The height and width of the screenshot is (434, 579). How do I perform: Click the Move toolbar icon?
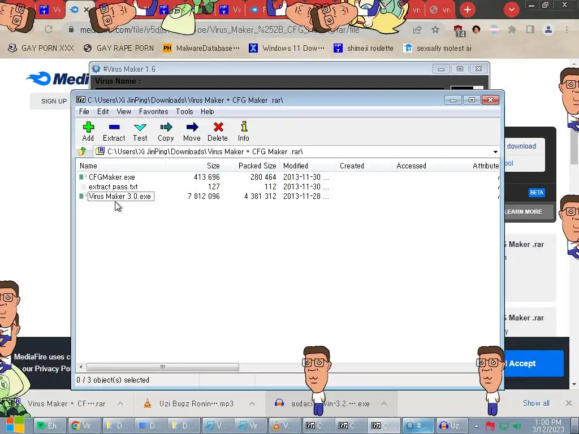(192, 131)
